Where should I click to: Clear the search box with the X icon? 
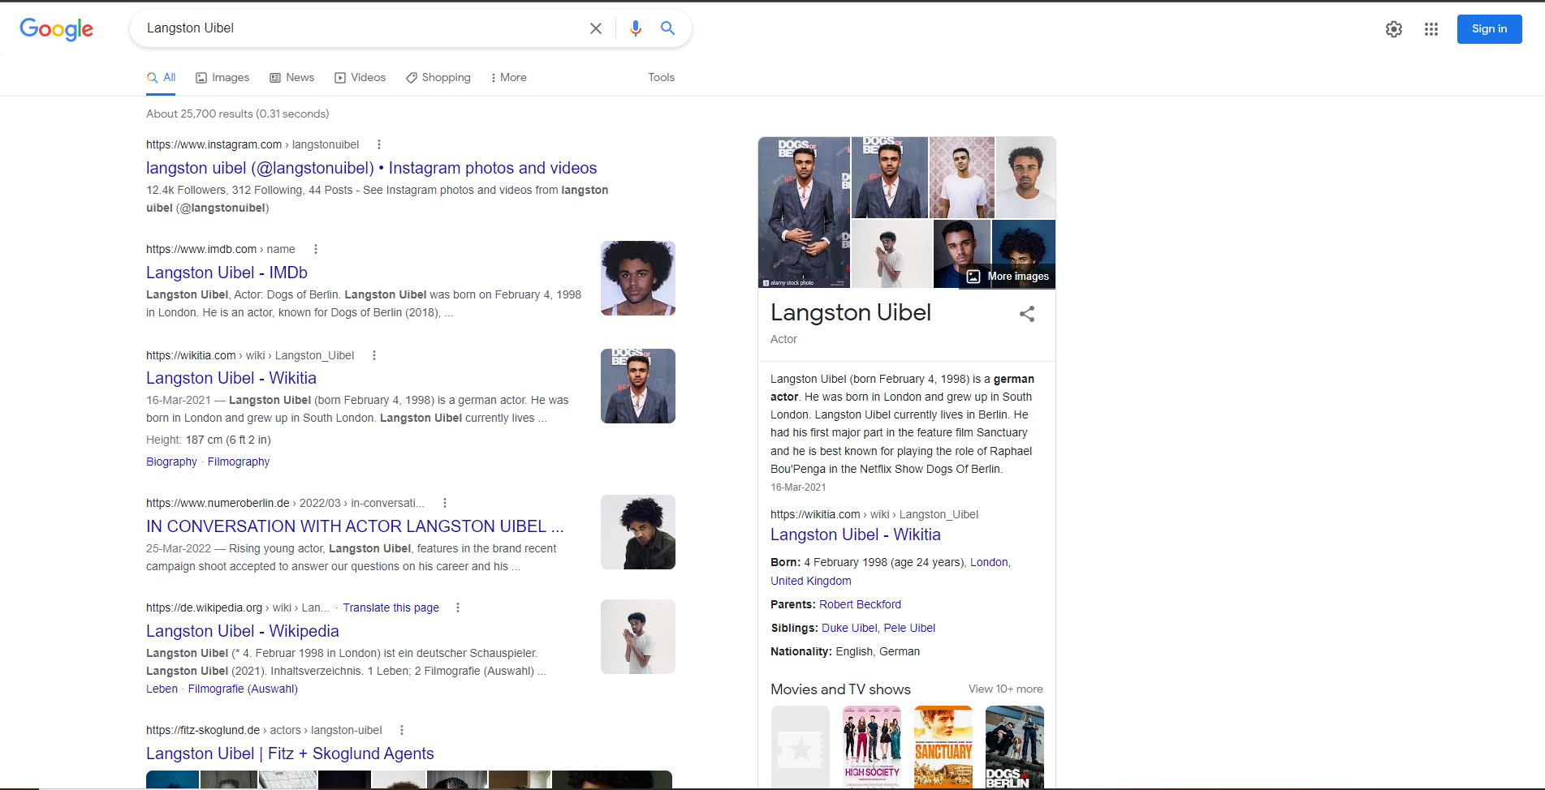click(596, 28)
